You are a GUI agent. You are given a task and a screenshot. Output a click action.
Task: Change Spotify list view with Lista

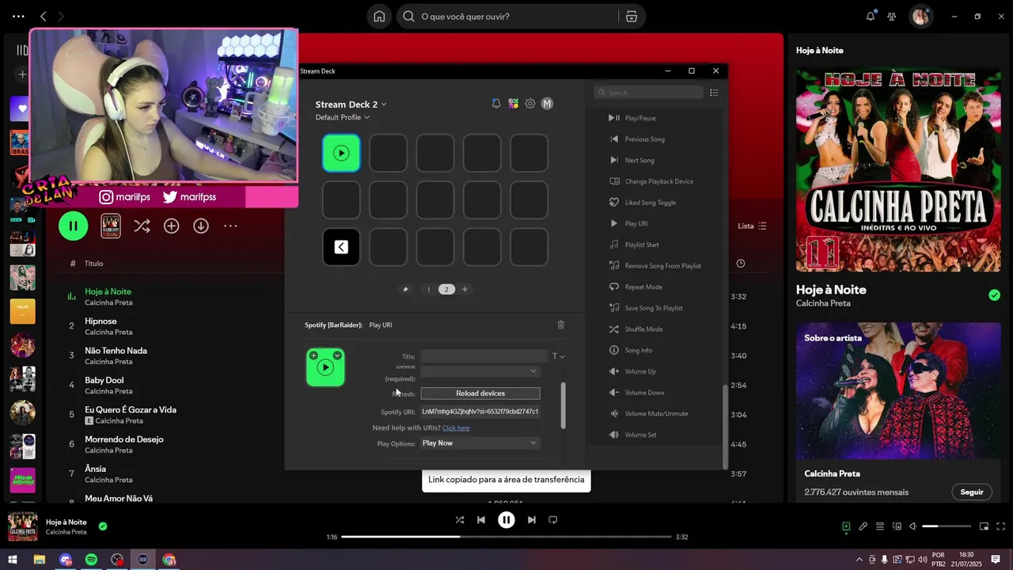pos(752,226)
